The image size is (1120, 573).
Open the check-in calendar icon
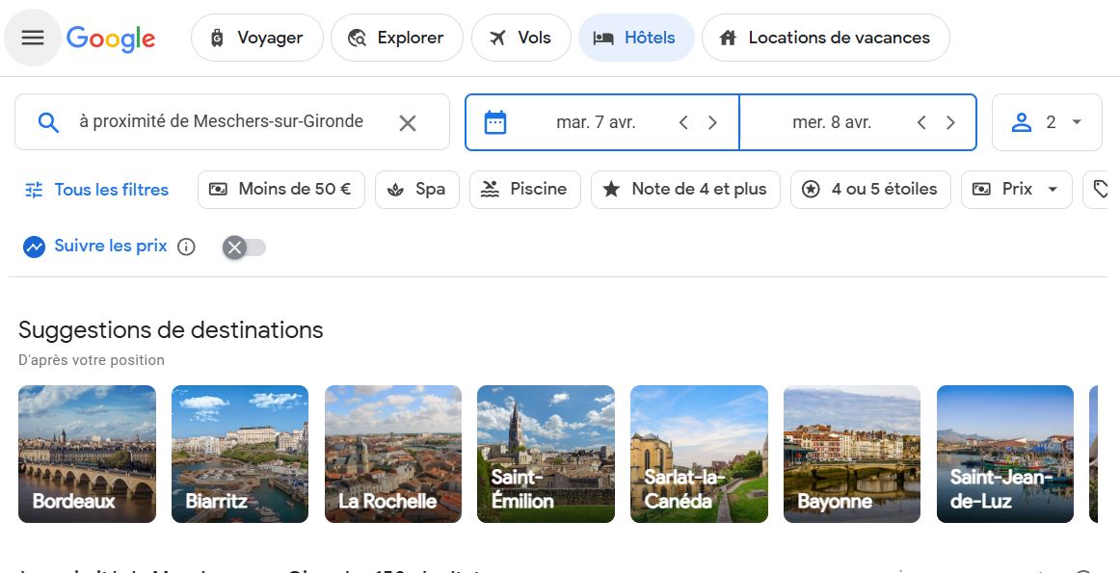495,122
